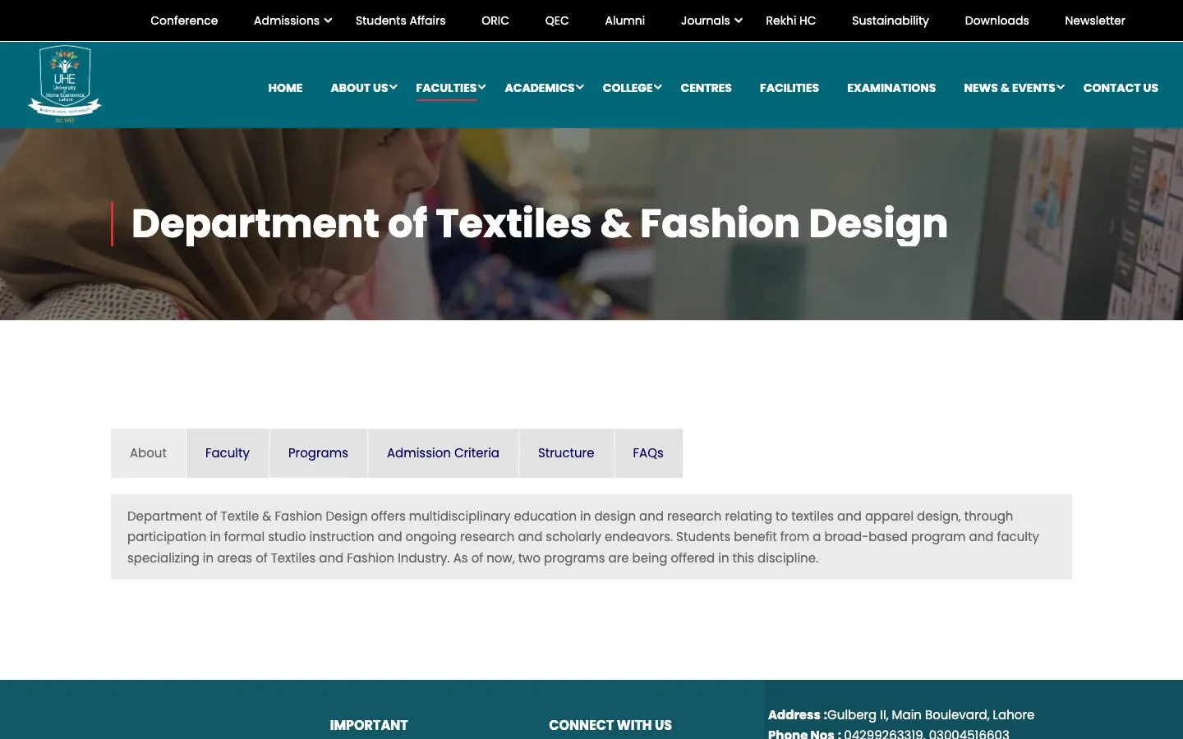Open the QEC link

coord(557,21)
